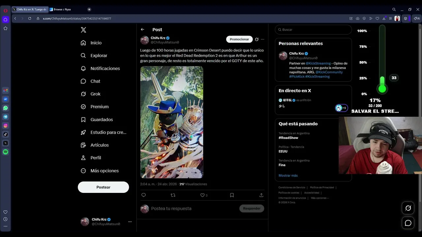Open Grok from the sidebar
The image size is (422, 237).
pyautogui.click(x=91, y=94)
